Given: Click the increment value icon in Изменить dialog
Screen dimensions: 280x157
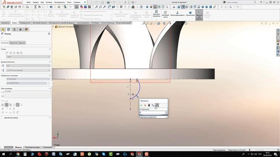Looking at the screenshot, I should point(157,106).
